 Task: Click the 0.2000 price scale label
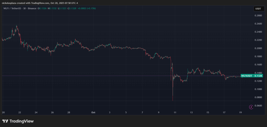click(258, 48)
